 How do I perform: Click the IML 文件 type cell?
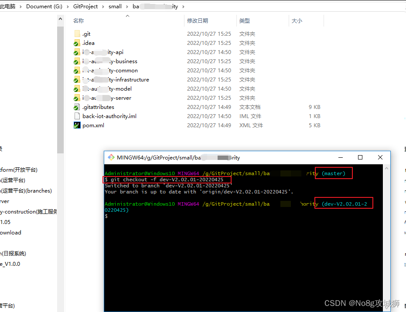(250, 116)
